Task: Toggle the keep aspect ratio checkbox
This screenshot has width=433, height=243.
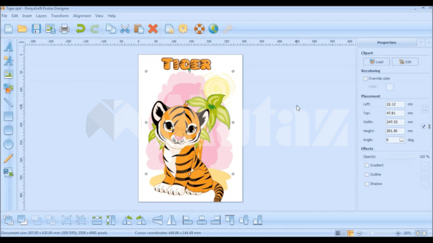Action: [423, 126]
